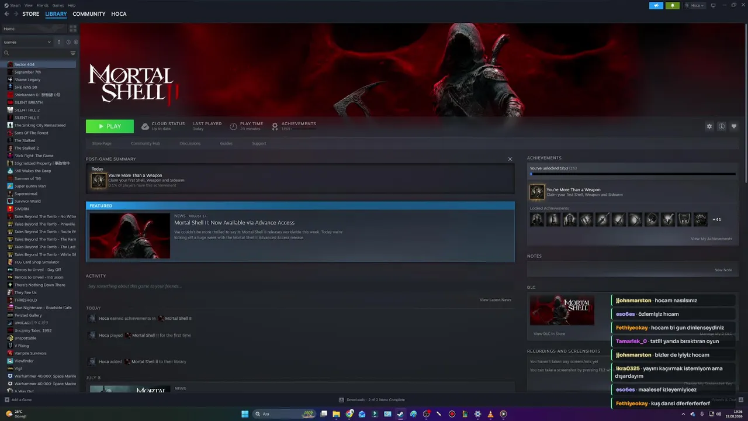
Task: Click the unlocked You're More Than a Weapon icon
Action: pyautogui.click(x=537, y=192)
